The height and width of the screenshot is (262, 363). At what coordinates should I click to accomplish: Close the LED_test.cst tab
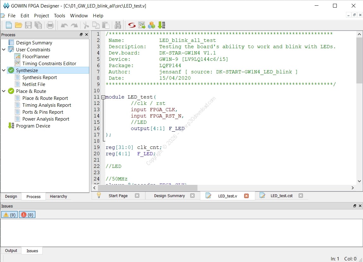click(301, 196)
